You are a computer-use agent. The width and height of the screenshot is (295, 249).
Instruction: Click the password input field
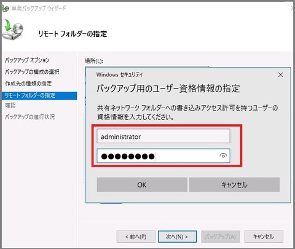[x=163, y=156]
